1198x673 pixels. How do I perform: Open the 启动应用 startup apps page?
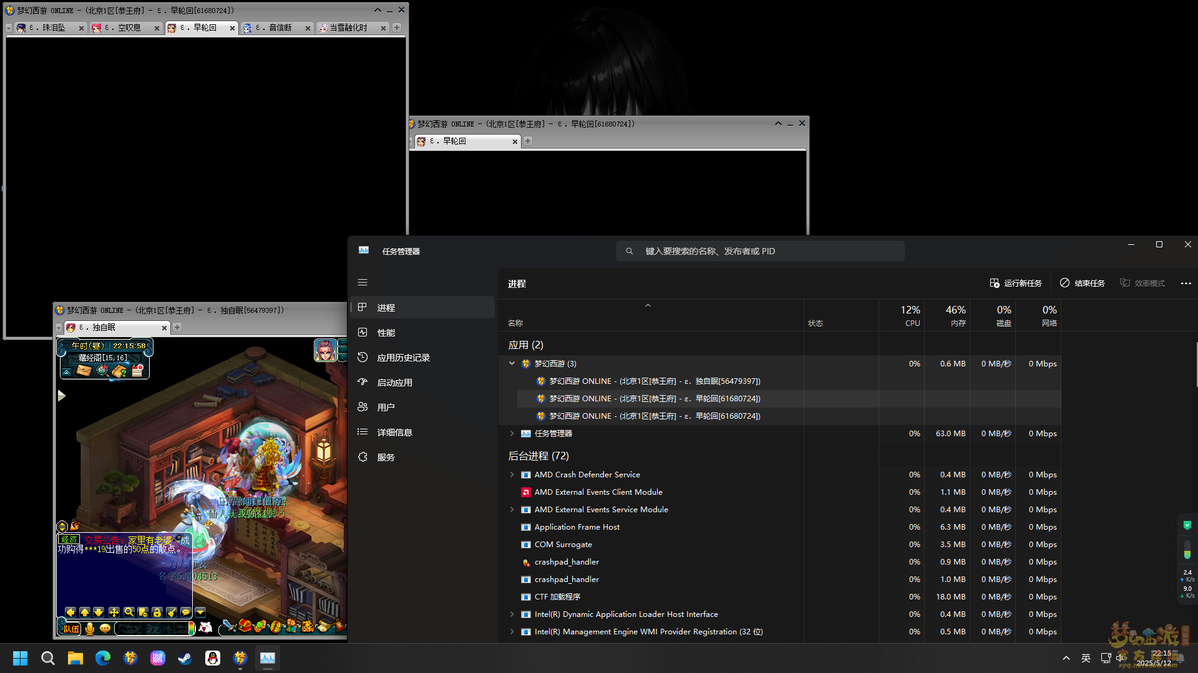[x=422, y=383]
